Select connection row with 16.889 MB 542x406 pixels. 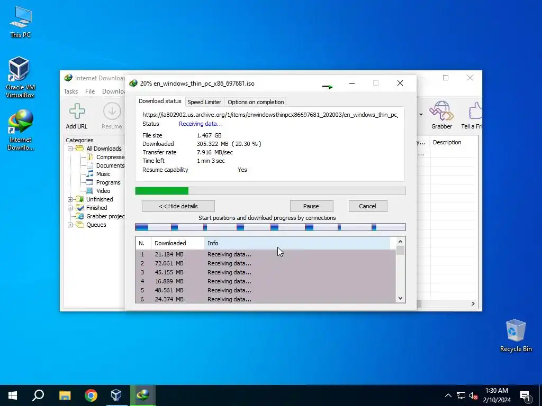click(x=266, y=281)
